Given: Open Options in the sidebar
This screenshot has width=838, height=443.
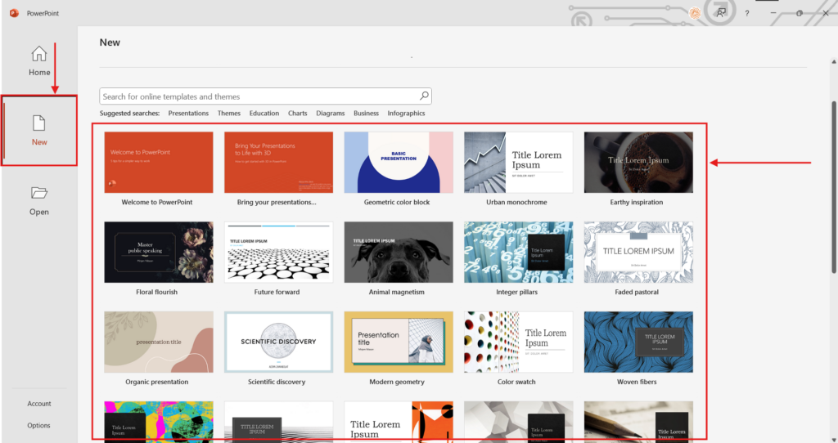Looking at the screenshot, I should coord(39,425).
